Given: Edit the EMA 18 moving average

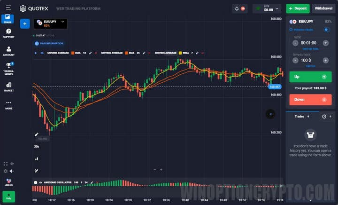Looking at the screenshot, I should [90, 53].
